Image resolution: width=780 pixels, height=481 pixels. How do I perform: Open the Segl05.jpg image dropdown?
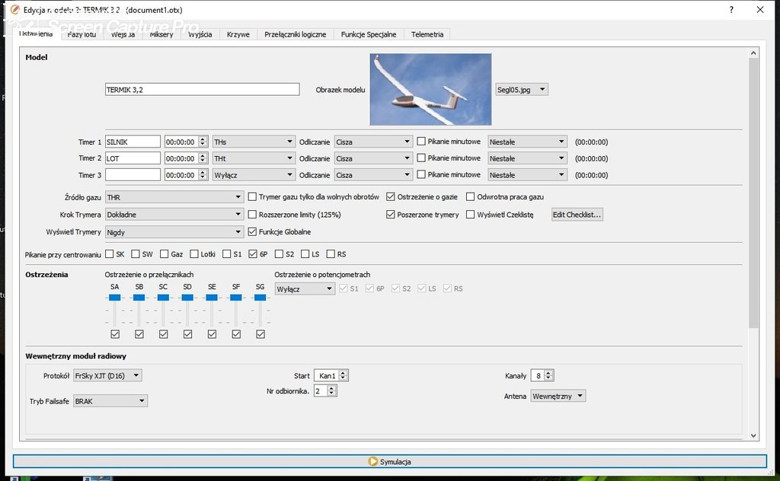(522, 90)
